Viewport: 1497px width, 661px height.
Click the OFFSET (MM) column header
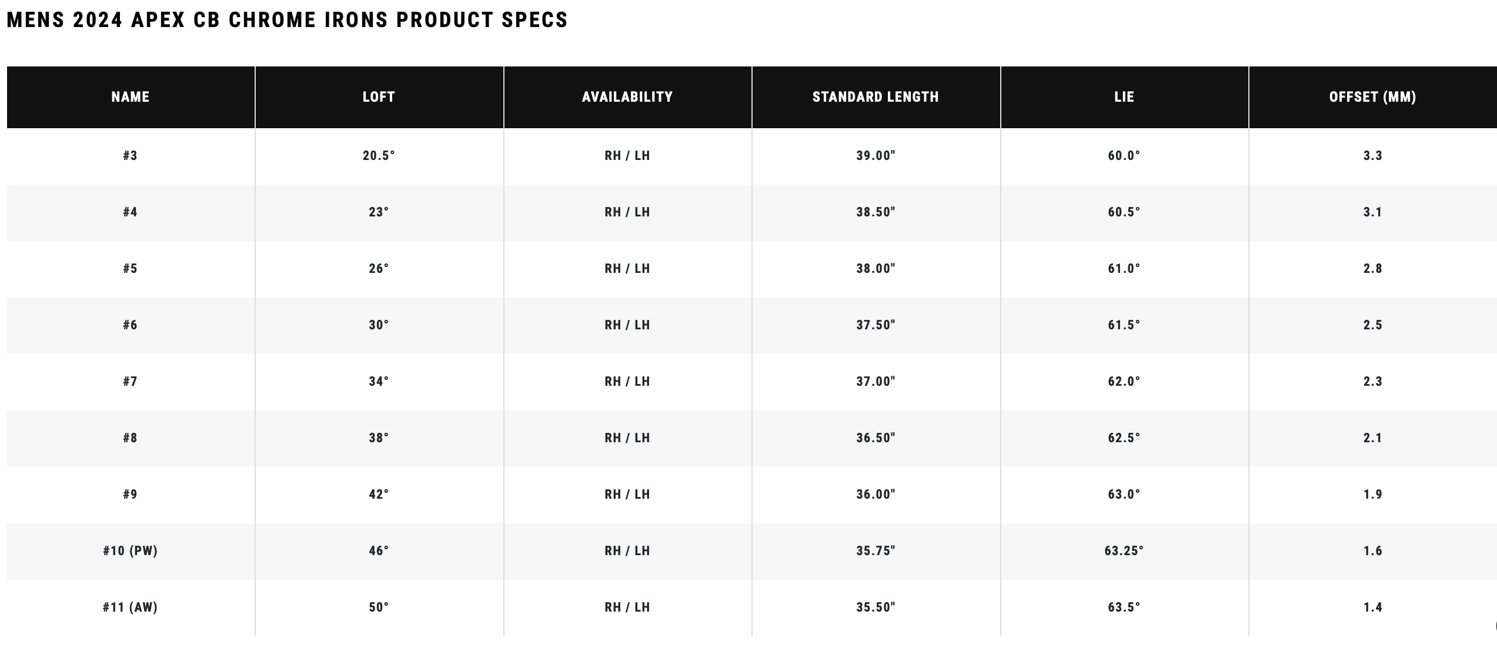coord(1372,97)
